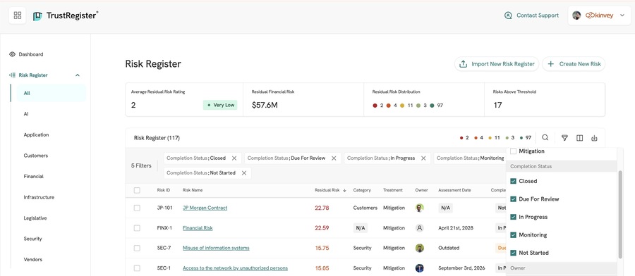The image size is (635, 276).
Task: Click the TrustRegister logo
Action: click(x=66, y=15)
